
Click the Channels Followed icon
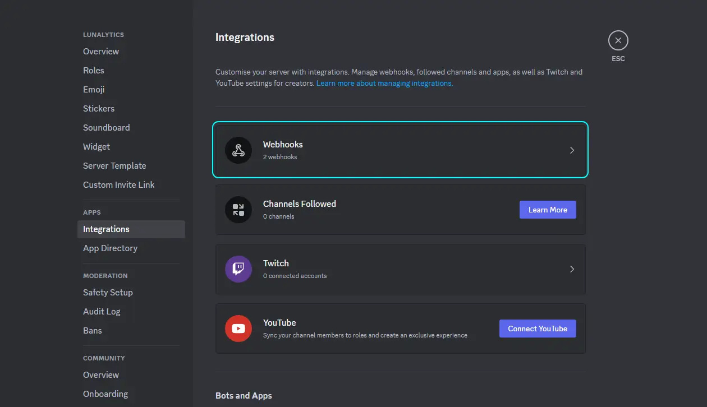[238, 209]
